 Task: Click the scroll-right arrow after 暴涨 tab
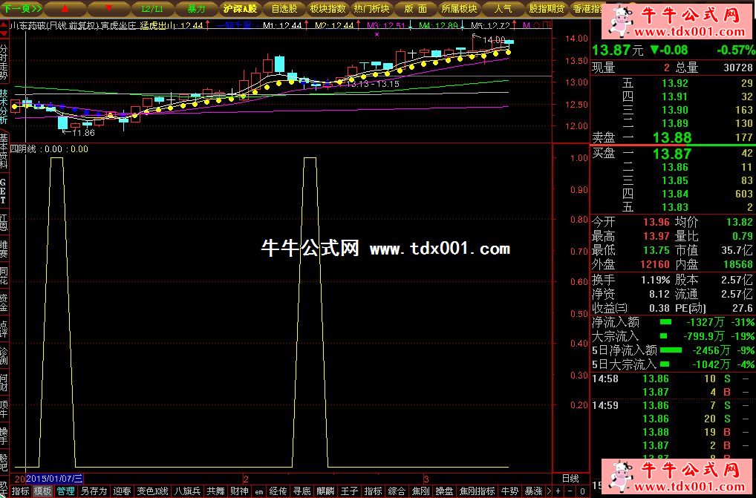coord(549,491)
